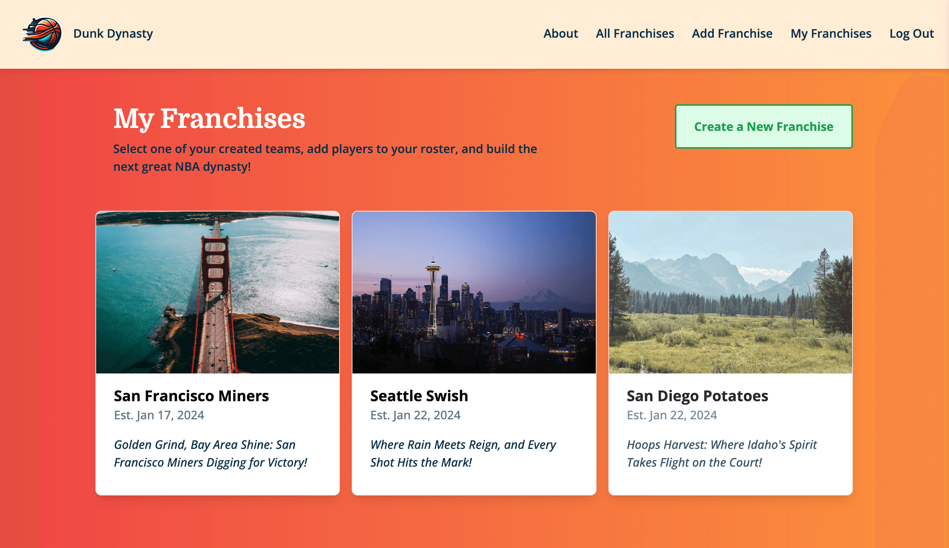This screenshot has width=949, height=548.
Task: Go to All Franchises
Action: click(x=634, y=34)
